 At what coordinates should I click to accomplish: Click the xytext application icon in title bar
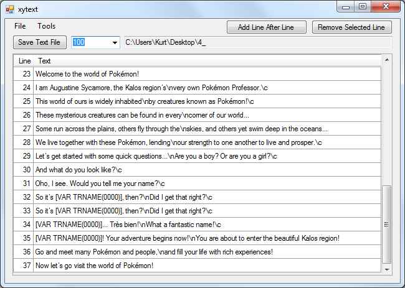[10, 9]
